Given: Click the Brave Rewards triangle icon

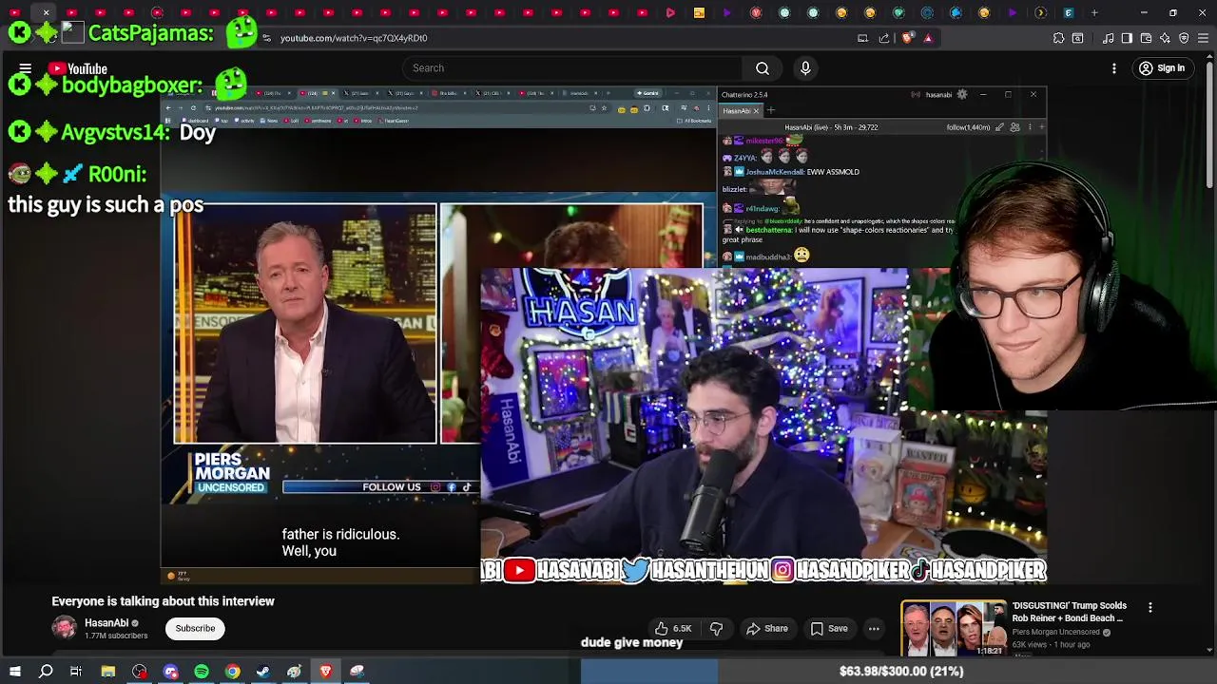Looking at the screenshot, I should point(928,38).
